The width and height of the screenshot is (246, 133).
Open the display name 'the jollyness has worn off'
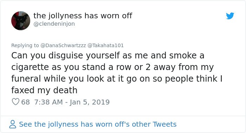83,16
